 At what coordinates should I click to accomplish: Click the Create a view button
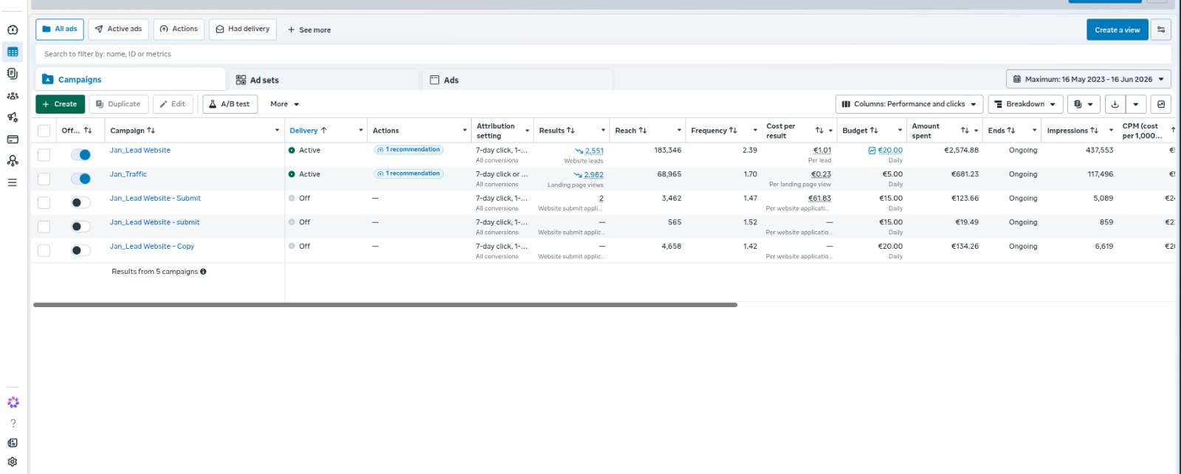pyautogui.click(x=1118, y=30)
